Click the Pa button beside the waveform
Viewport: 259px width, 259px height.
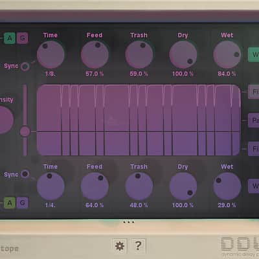[x=254, y=120]
